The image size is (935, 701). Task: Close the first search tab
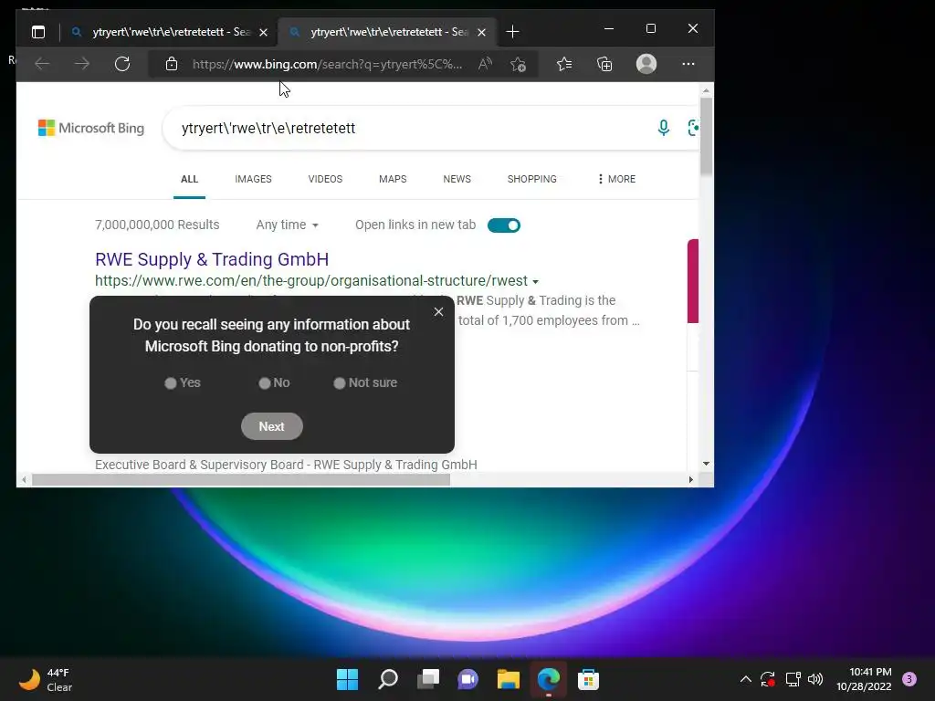264,32
